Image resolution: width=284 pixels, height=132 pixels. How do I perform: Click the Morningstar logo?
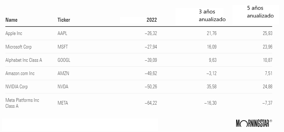point(254,123)
